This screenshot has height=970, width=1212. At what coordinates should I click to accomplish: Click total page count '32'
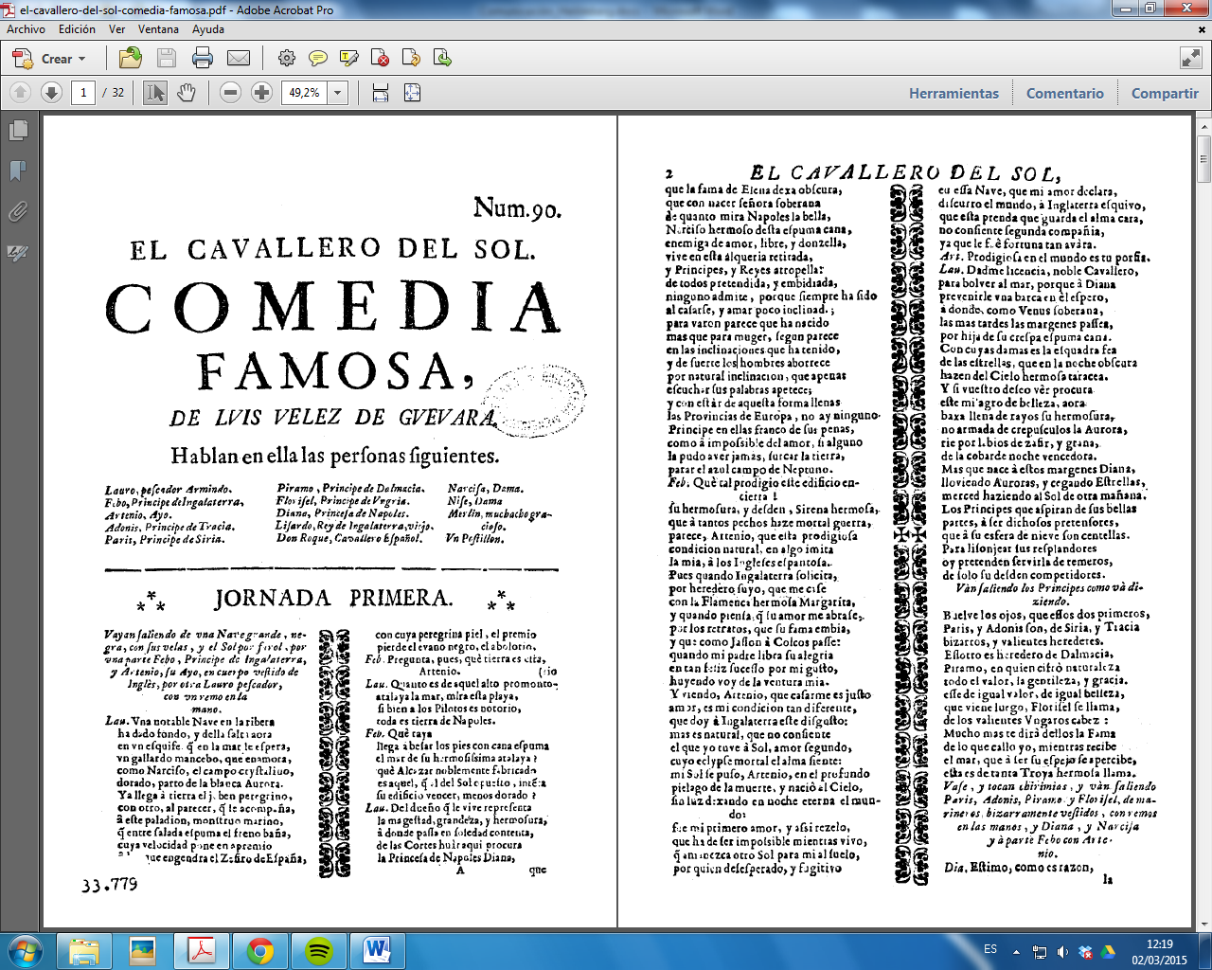click(117, 93)
